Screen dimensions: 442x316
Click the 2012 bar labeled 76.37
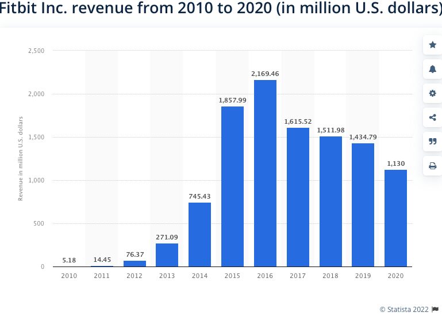134,264
